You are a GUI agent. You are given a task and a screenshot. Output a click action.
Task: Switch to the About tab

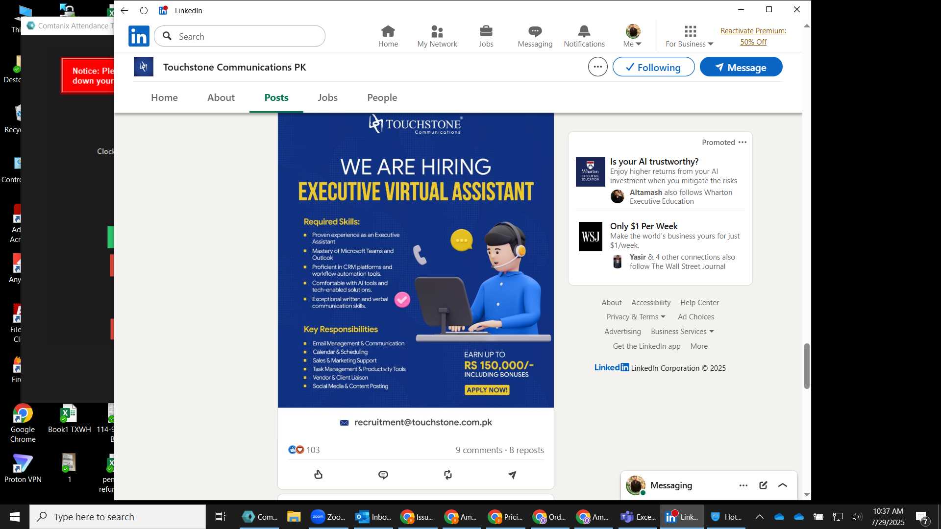(x=221, y=97)
